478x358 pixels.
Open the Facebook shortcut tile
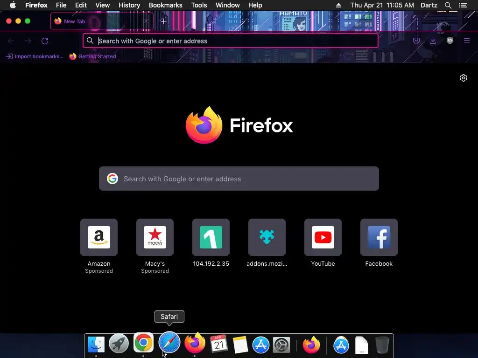click(379, 237)
